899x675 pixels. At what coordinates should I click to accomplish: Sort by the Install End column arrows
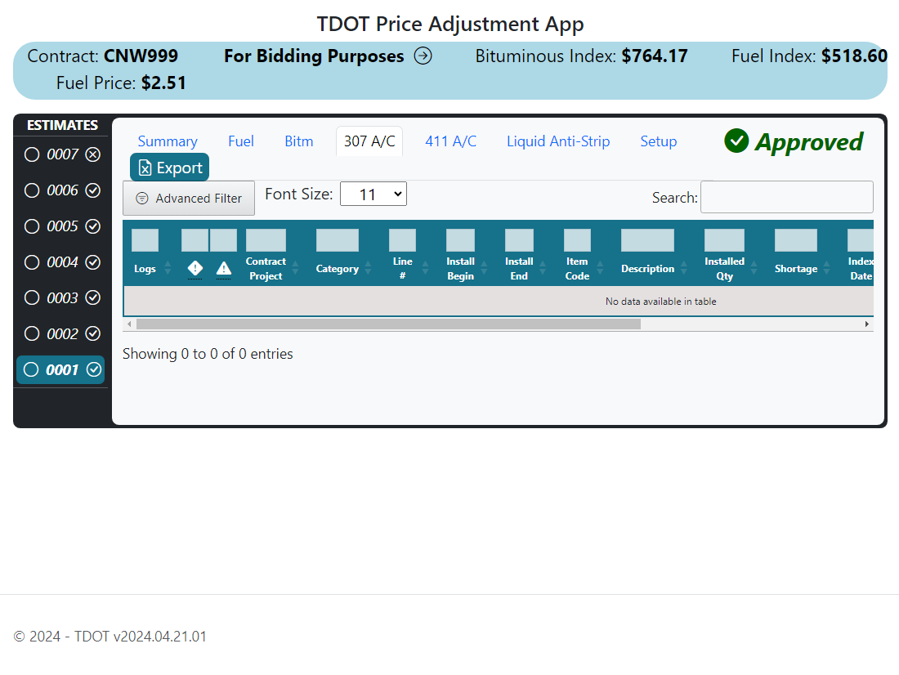543,268
